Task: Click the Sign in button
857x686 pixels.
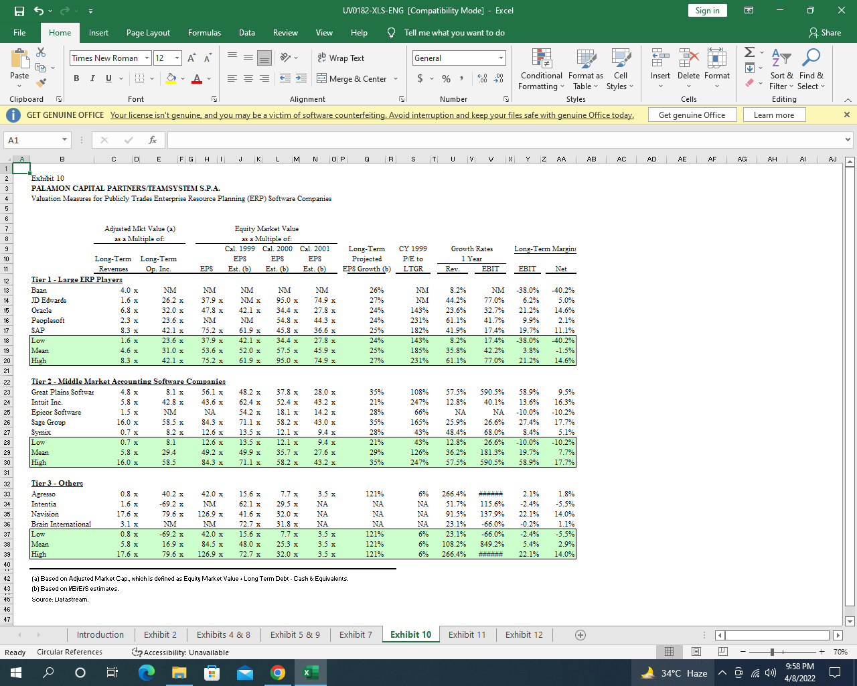Action: pos(707,11)
